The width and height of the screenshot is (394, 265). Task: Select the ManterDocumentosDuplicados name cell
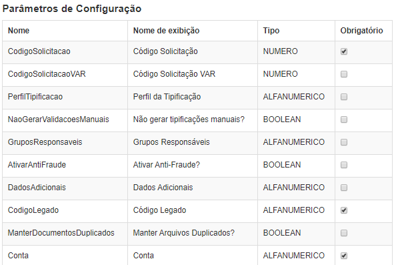65,234
